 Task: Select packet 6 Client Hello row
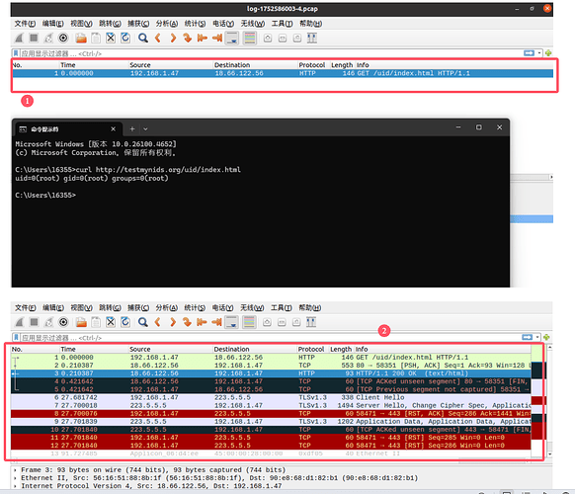(x=271, y=397)
